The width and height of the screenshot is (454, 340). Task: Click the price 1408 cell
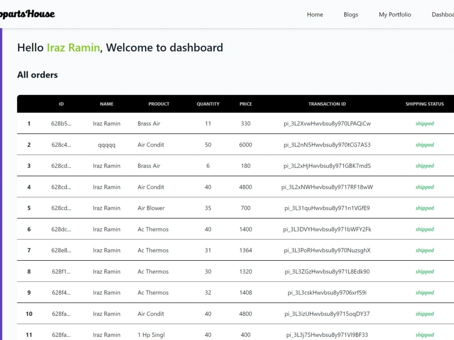[x=246, y=292]
